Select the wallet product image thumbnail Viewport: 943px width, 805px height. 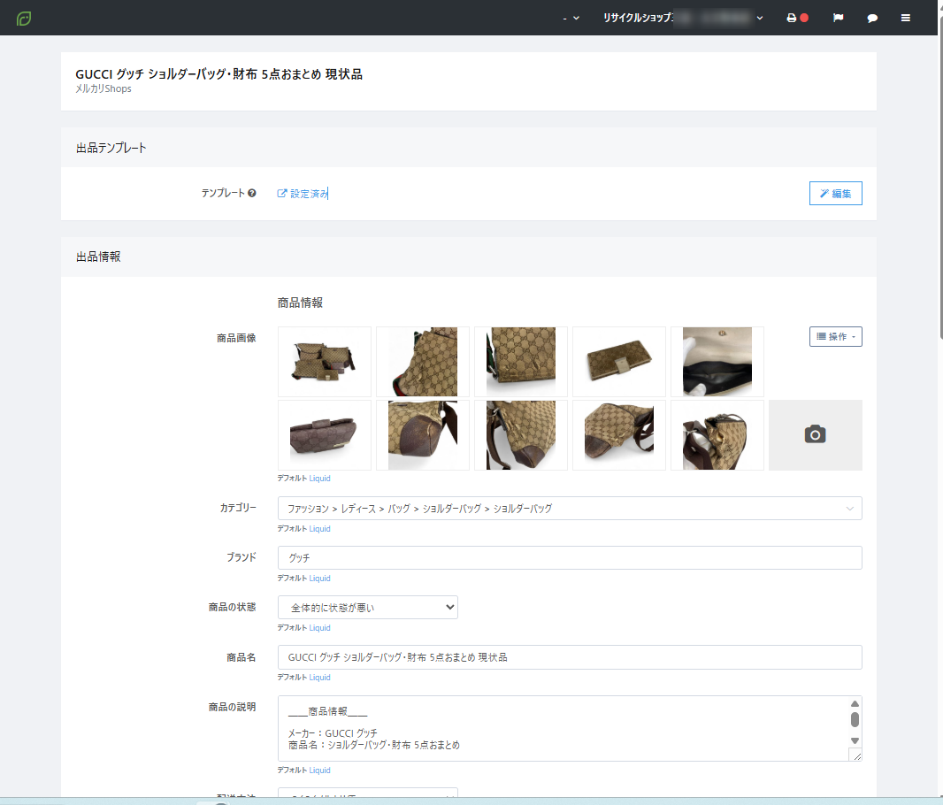[x=618, y=362]
